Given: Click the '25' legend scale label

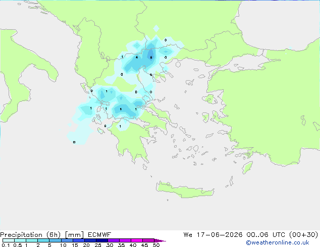Looking at the screenshot, I should point(98,245).
